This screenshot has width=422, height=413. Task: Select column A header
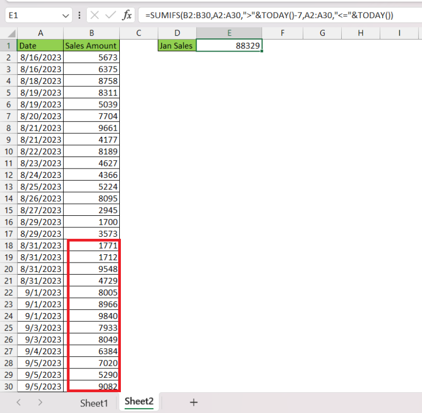point(40,34)
